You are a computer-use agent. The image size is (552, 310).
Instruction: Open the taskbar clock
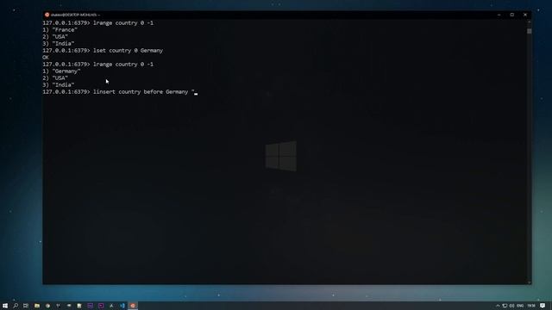tap(531, 306)
